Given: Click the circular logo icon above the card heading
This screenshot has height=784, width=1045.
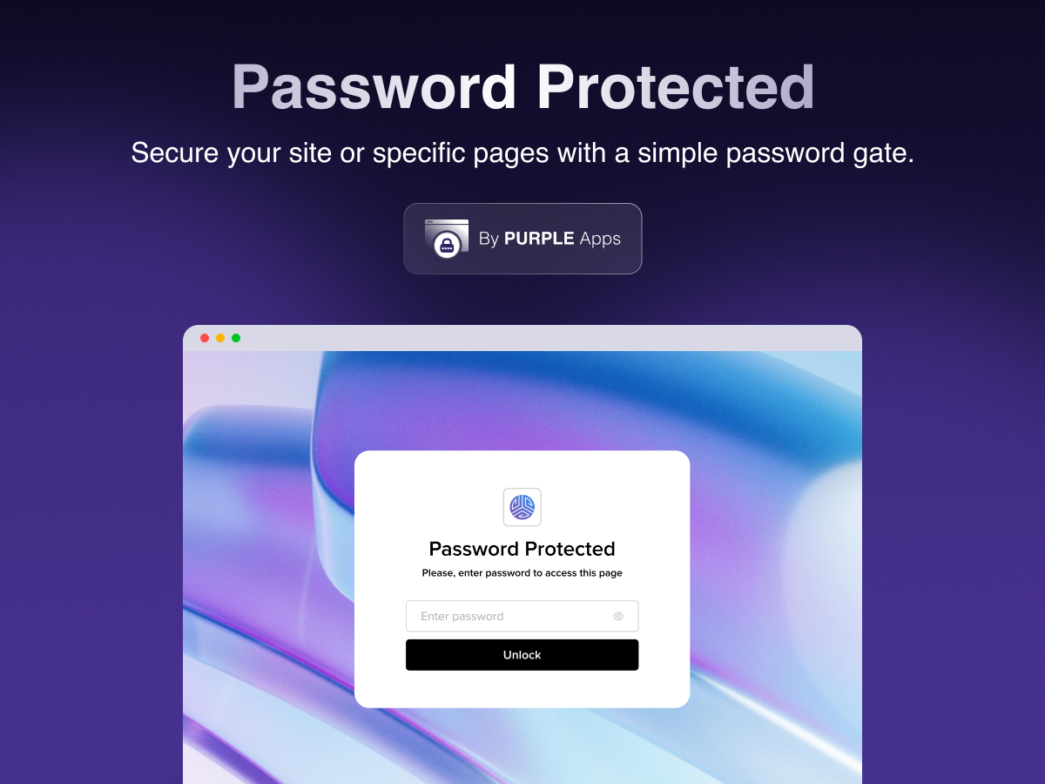Looking at the screenshot, I should click(522, 507).
